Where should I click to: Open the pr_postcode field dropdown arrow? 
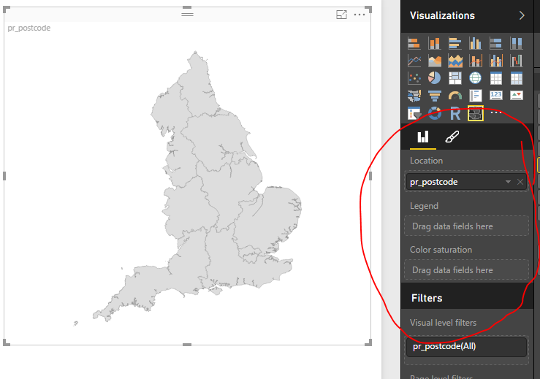[x=508, y=182]
